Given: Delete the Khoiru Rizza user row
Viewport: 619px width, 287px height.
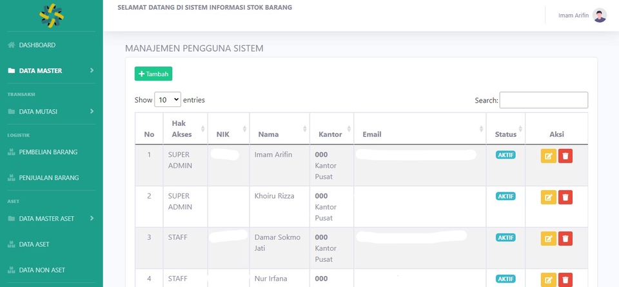Looking at the screenshot, I should coord(565,197).
